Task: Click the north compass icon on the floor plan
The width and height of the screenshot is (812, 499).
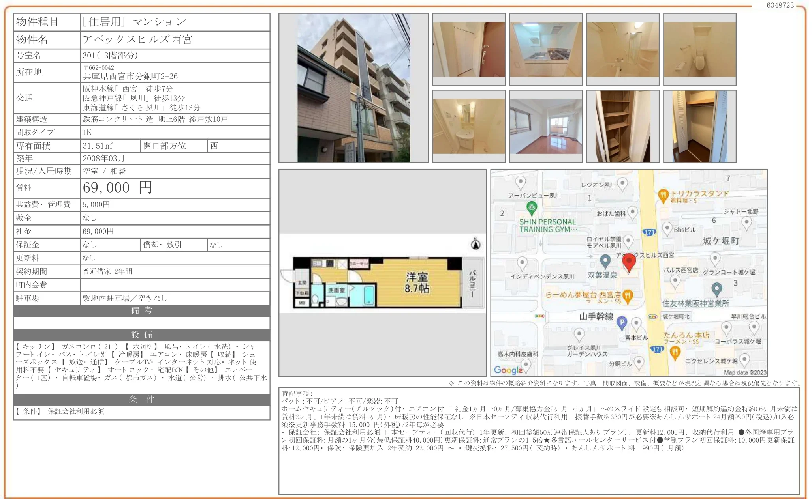Action: 476,244
